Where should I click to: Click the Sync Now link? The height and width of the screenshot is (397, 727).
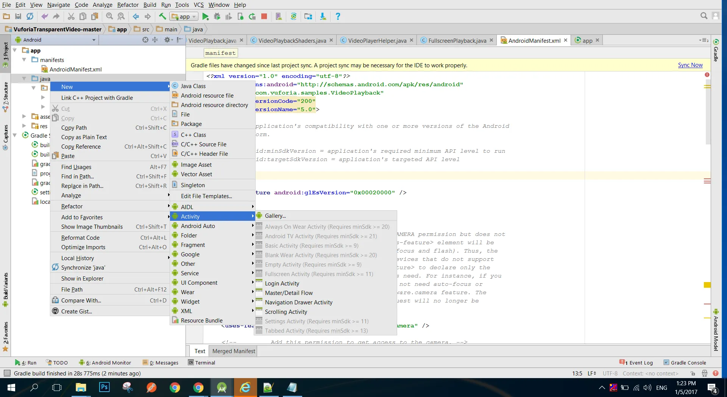(x=690, y=65)
